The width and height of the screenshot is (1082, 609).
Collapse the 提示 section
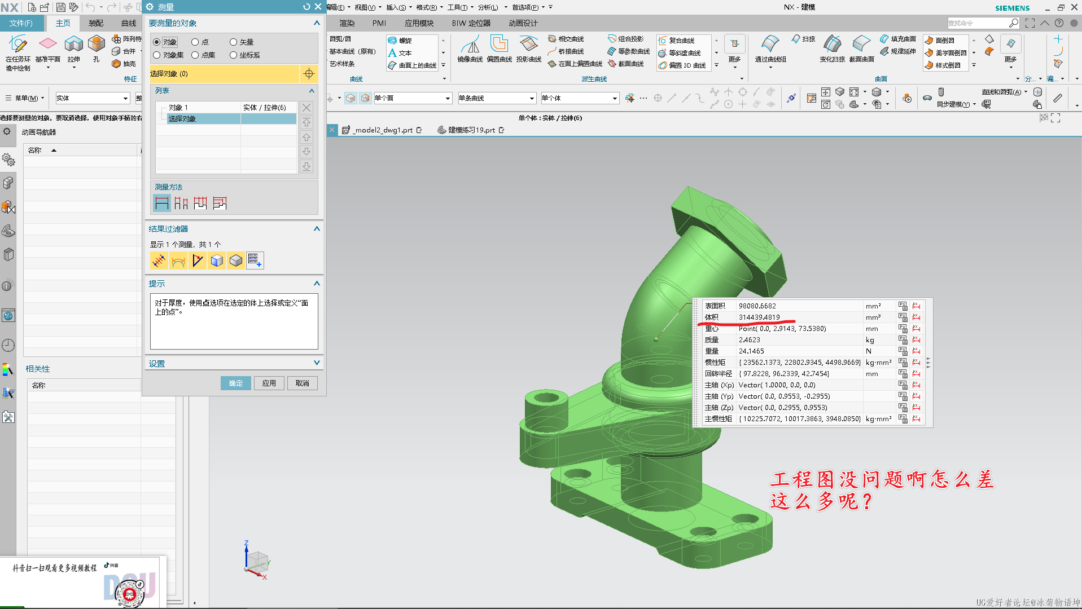317,284
